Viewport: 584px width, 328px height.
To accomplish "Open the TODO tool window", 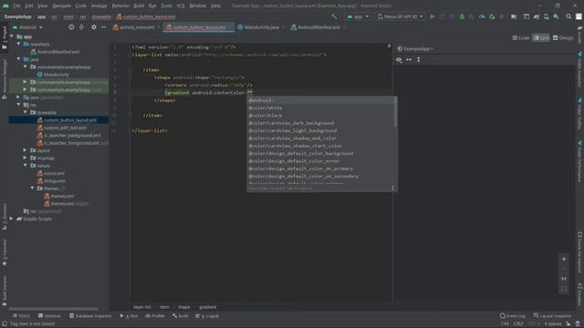I will [21, 316].
